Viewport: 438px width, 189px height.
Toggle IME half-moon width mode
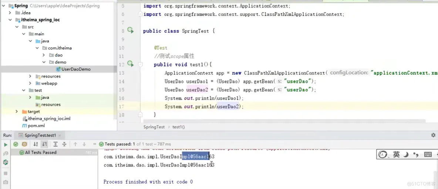pyautogui.click(x=407, y=154)
